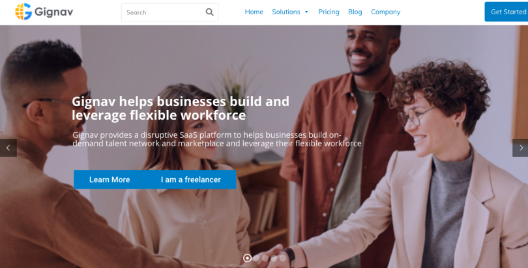Image resolution: width=528 pixels, height=268 pixels.
Task: Open the Home nav link
Action: pos(254,12)
